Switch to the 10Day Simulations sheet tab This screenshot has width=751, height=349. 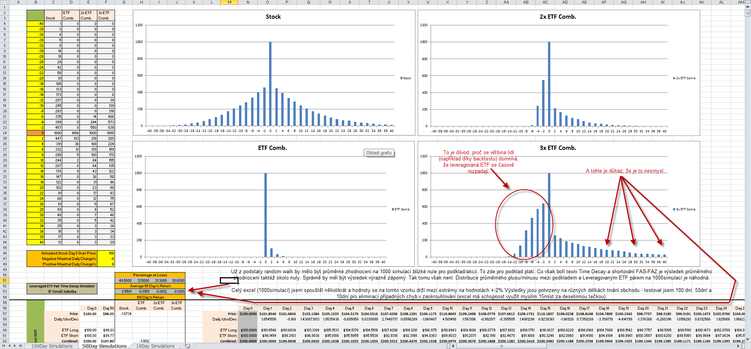pos(155,346)
